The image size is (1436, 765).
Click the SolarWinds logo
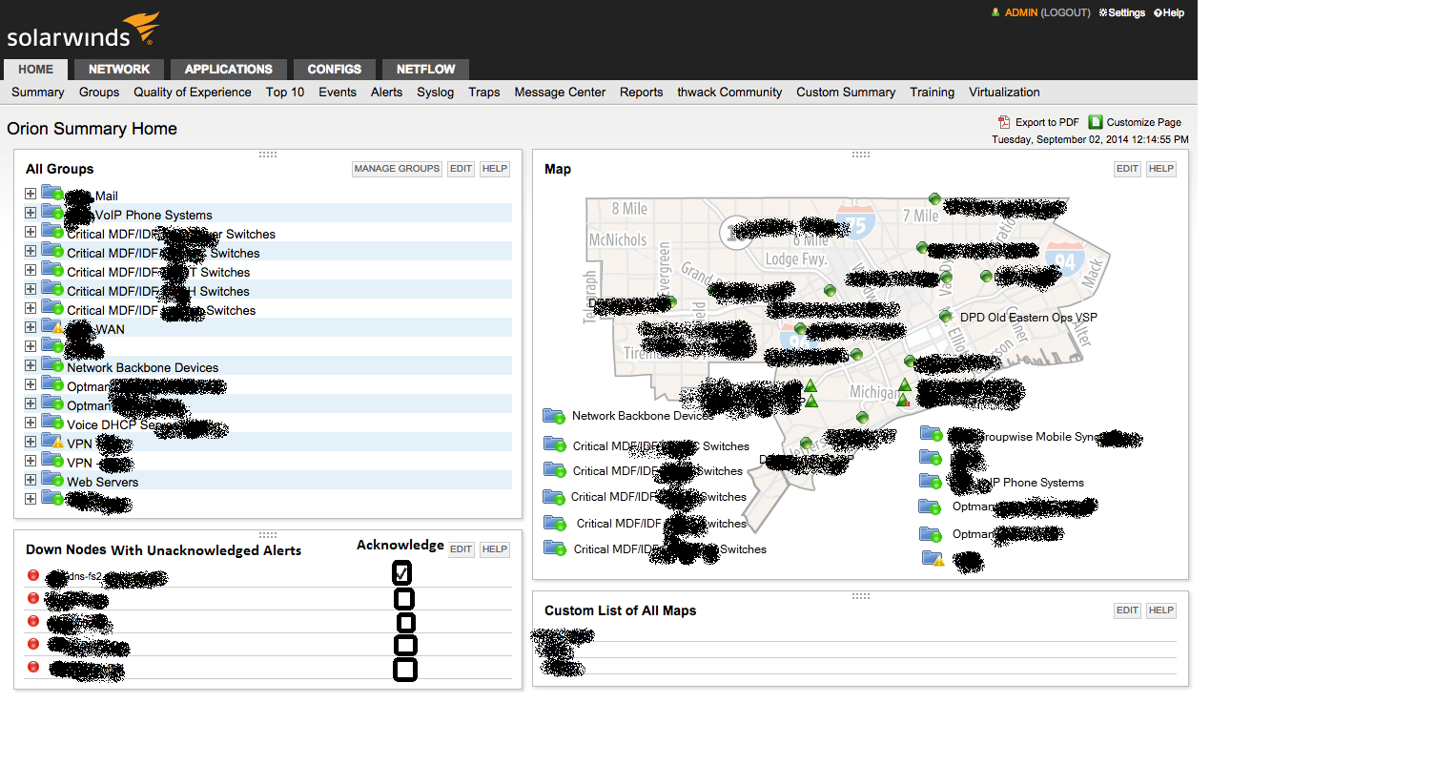pyautogui.click(x=83, y=31)
